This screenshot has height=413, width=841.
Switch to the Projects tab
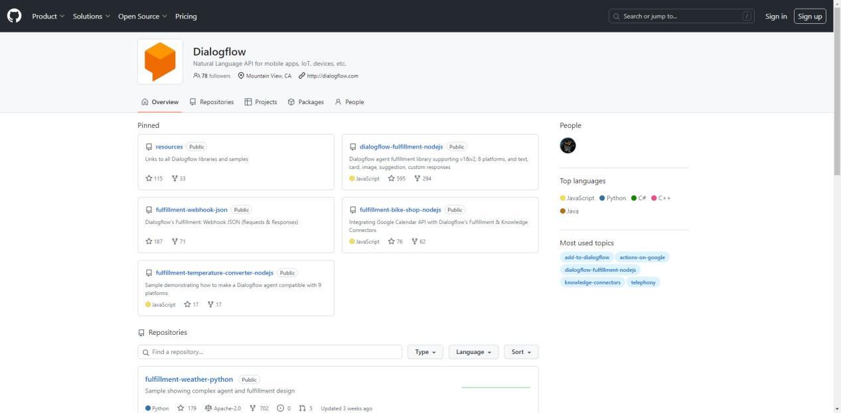click(x=260, y=102)
